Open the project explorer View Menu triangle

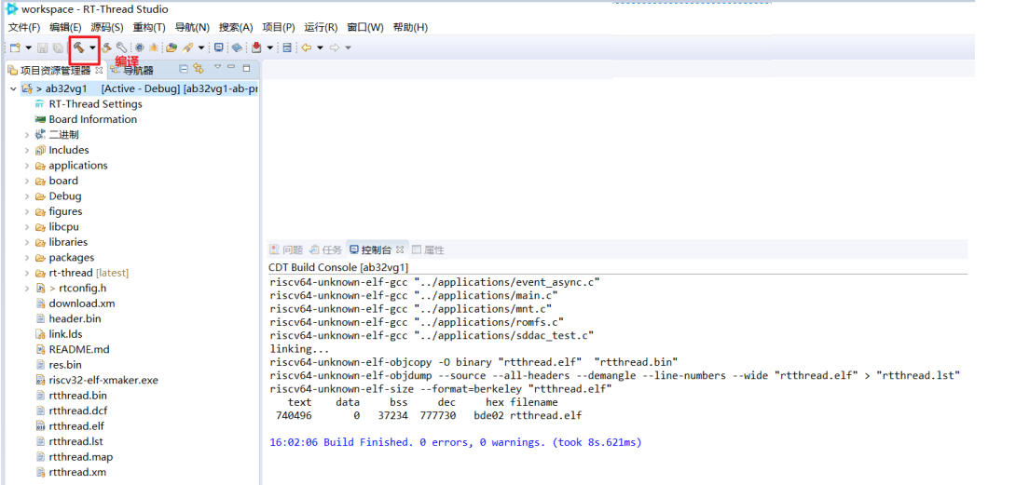click(218, 67)
